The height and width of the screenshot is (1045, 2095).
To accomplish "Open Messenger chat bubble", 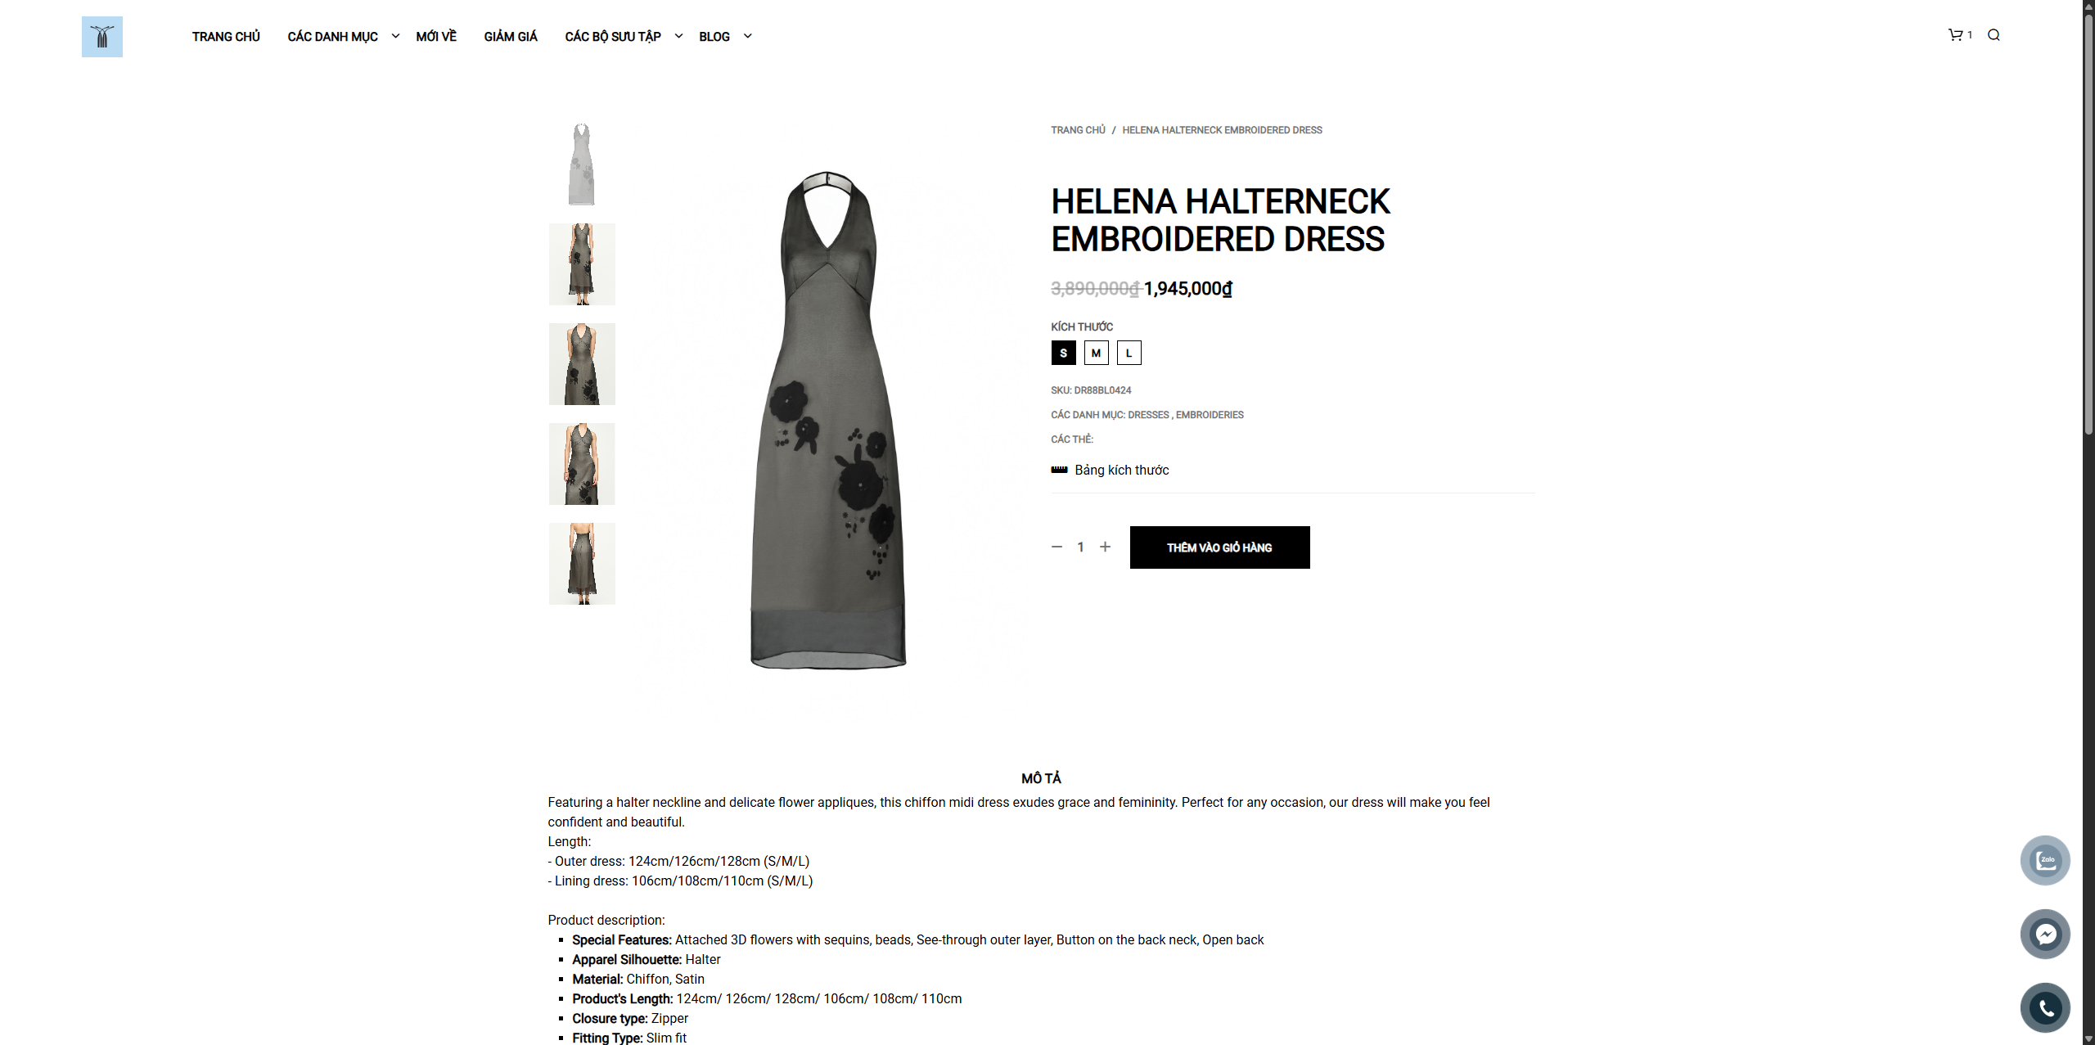I will 2045,934.
